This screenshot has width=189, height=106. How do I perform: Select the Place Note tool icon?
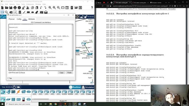20,12
